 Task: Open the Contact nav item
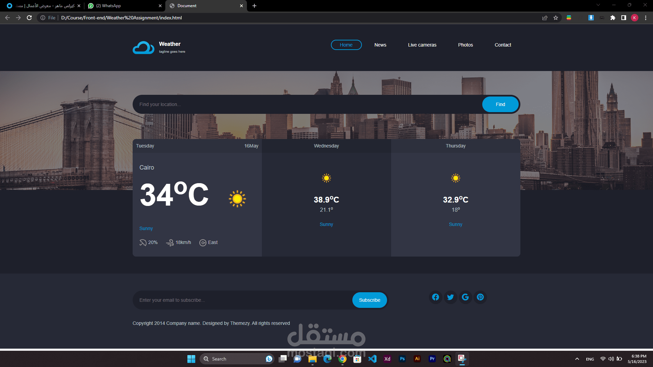503,45
